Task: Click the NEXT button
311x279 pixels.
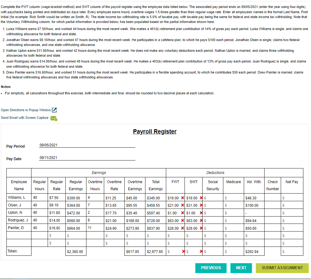Action: coord(241,268)
